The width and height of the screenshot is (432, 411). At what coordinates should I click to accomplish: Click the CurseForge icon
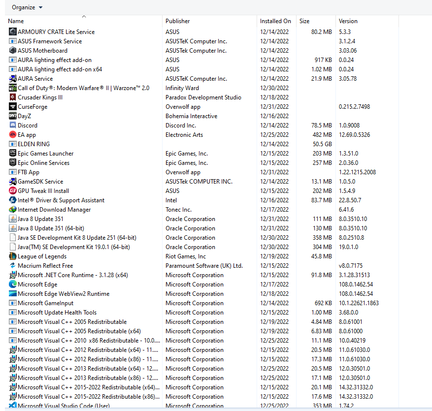(13, 106)
